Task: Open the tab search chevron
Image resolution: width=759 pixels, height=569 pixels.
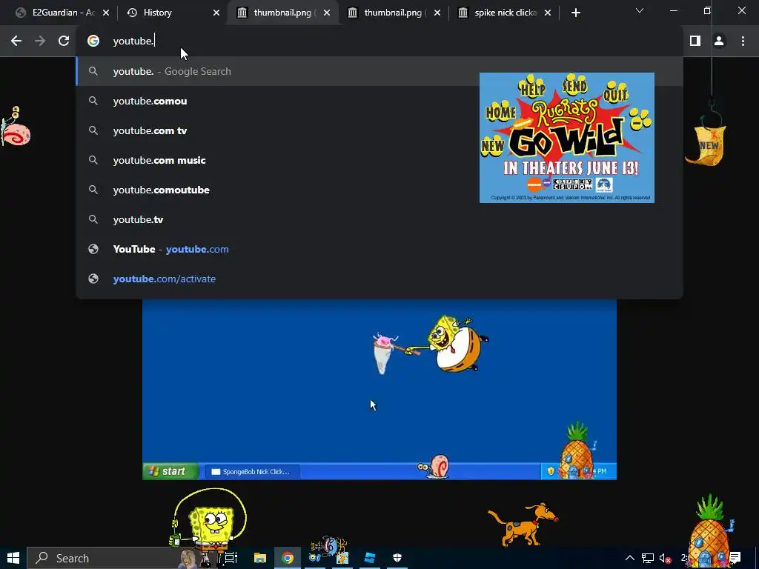Action: click(640, 10)
